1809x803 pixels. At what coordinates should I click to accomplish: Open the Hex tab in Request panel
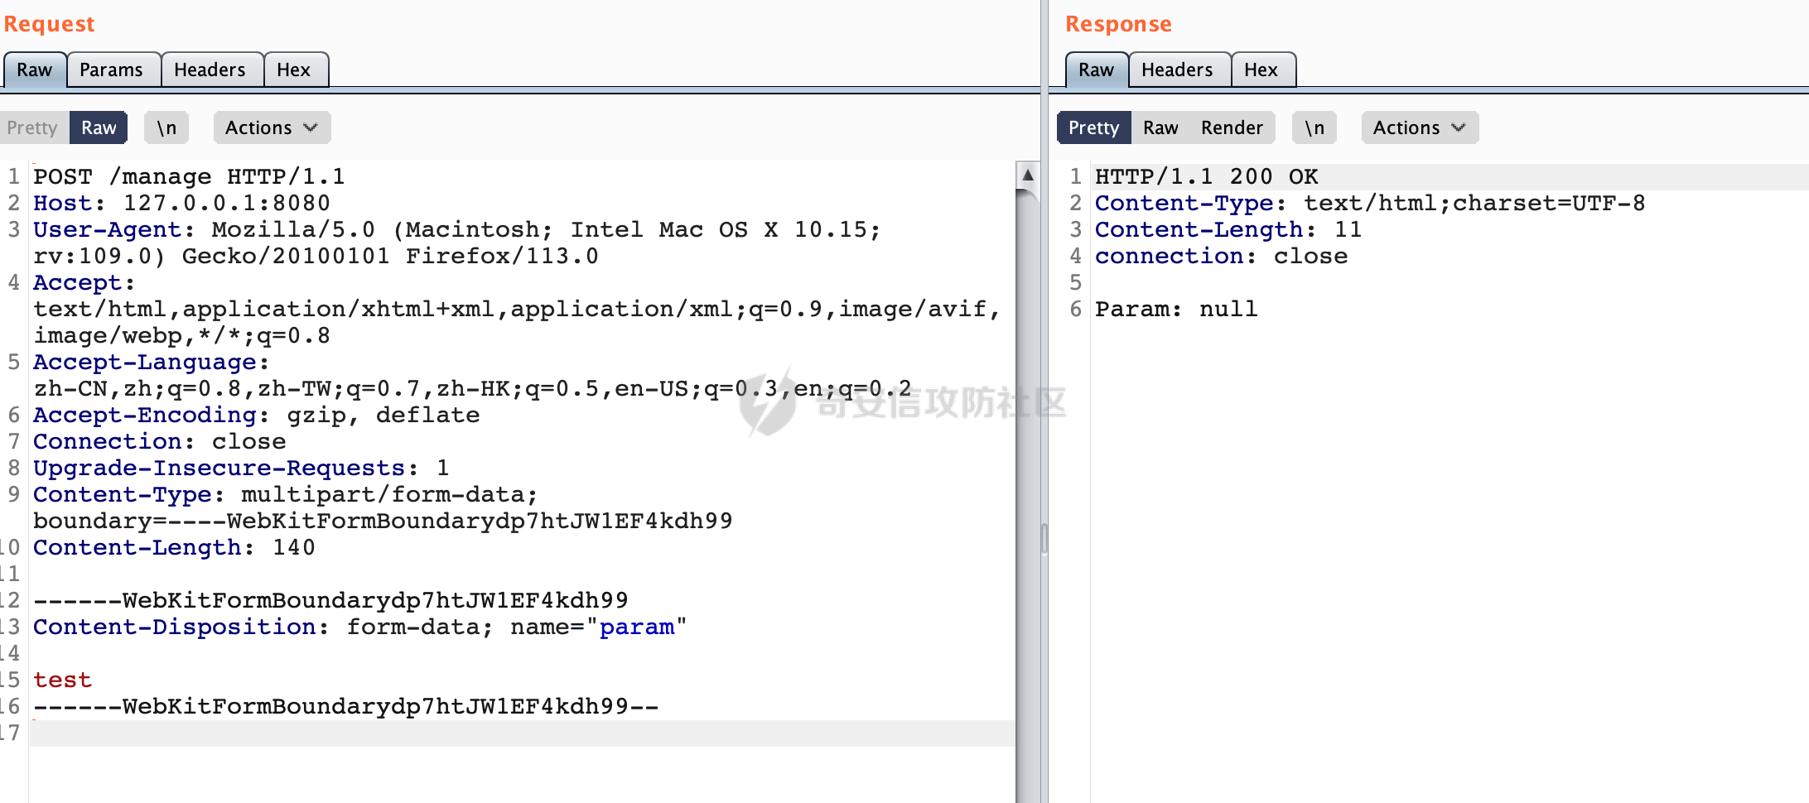294,70
